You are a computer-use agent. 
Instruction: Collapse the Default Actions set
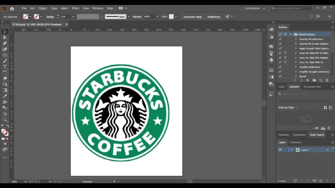click(291, 34)
